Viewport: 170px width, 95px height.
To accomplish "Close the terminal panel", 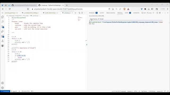I will click(x=168, y=13).
